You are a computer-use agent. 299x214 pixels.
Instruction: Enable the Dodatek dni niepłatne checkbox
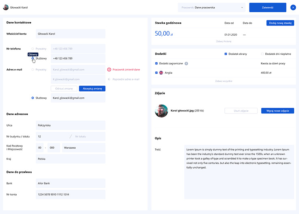click(262, 54)
